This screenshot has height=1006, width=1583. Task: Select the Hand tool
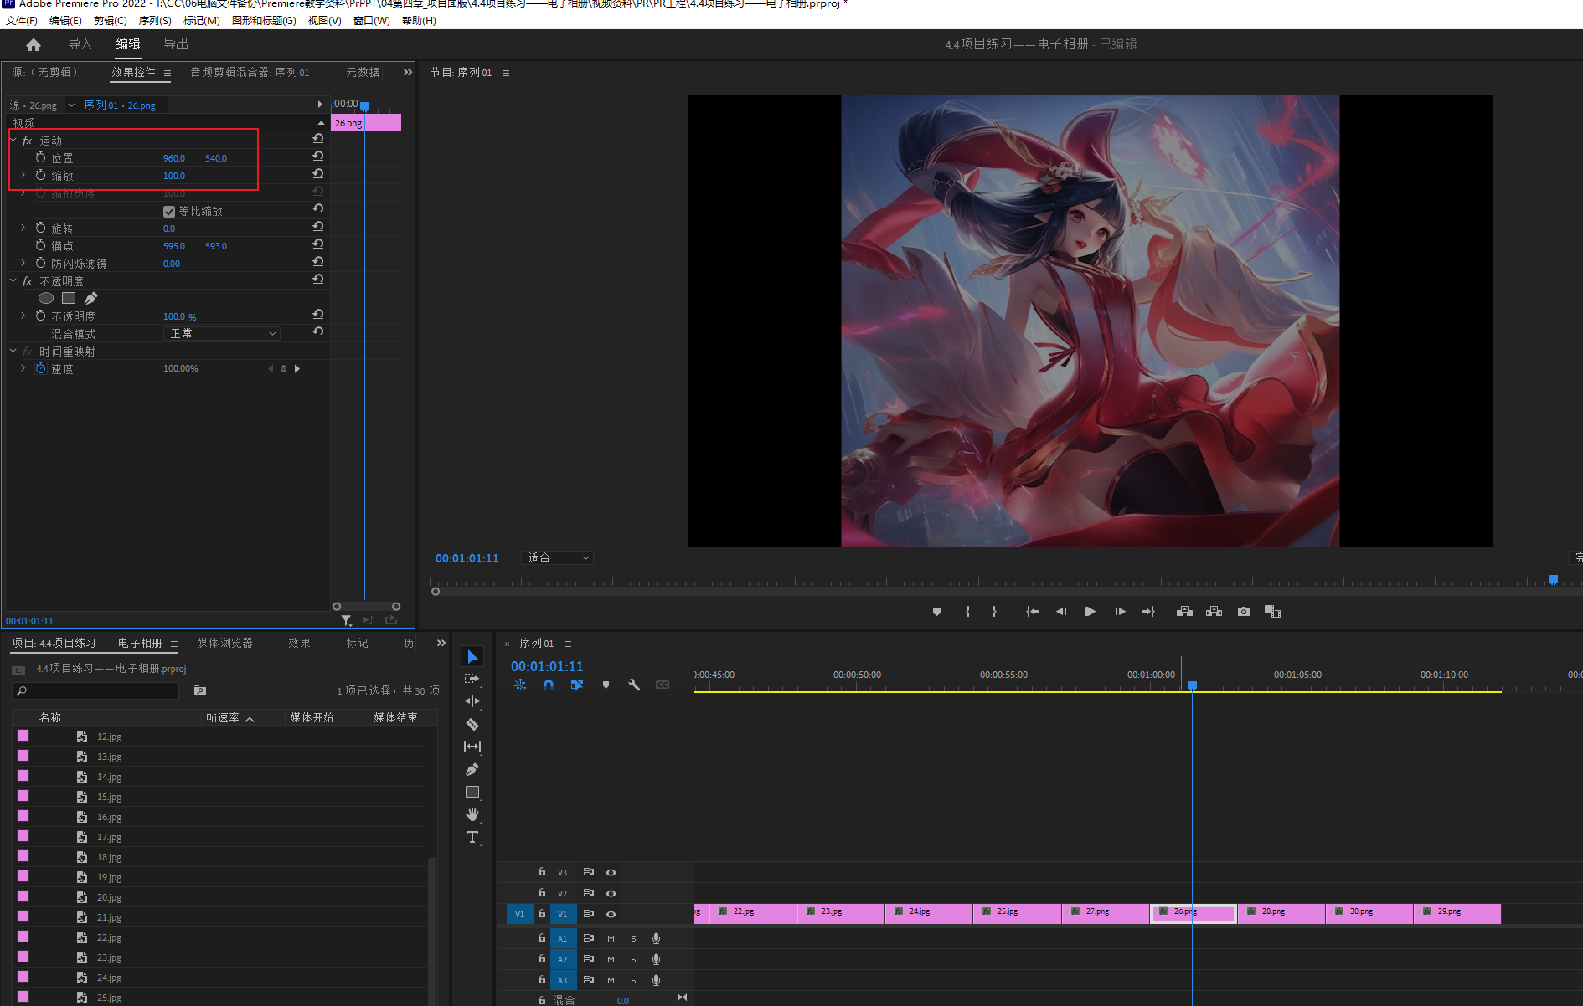(x=472, y=814)
